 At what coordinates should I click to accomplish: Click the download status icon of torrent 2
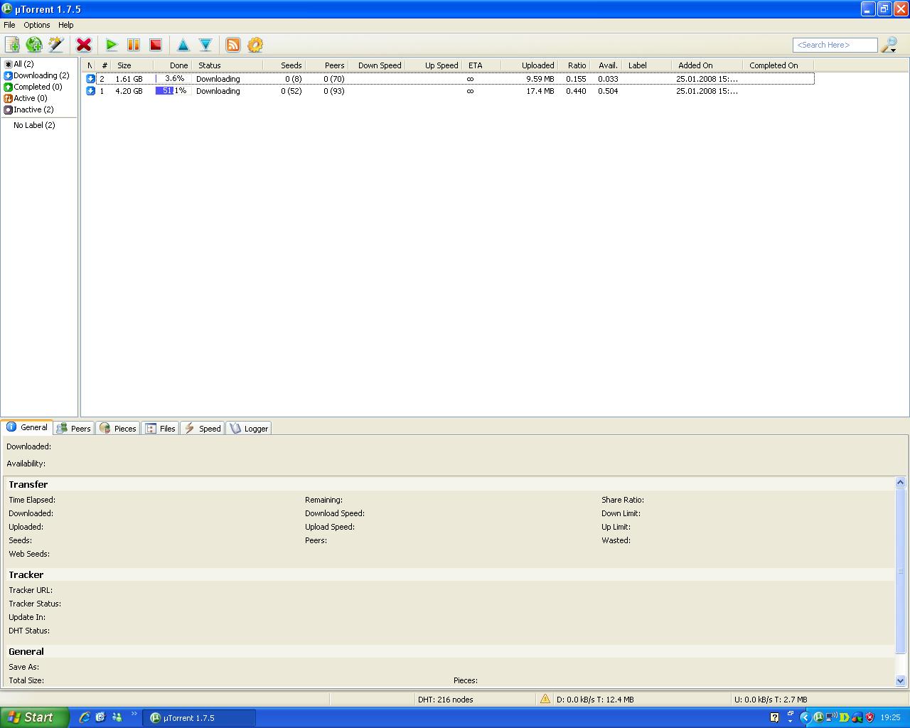(90, 79)
